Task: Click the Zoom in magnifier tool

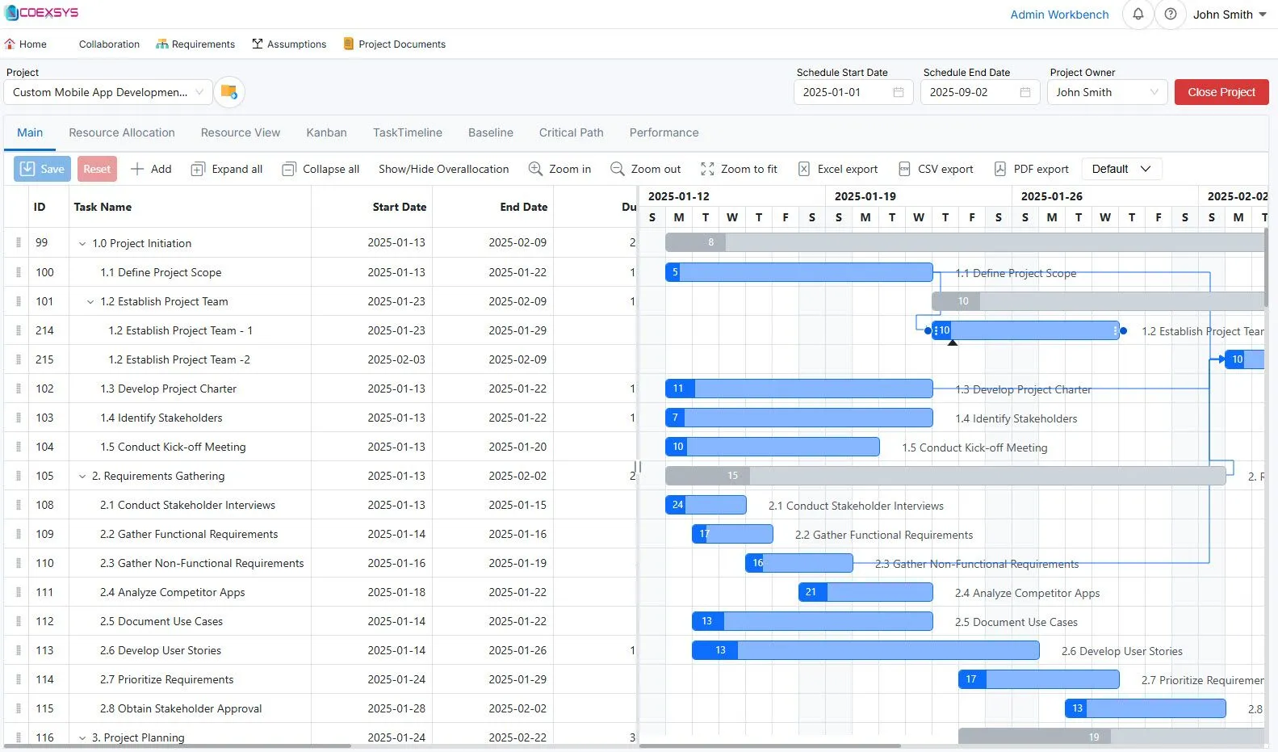Action: [559, 169]
